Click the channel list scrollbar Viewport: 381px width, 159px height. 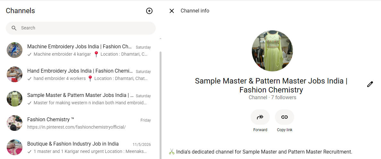tap(160, 105)
